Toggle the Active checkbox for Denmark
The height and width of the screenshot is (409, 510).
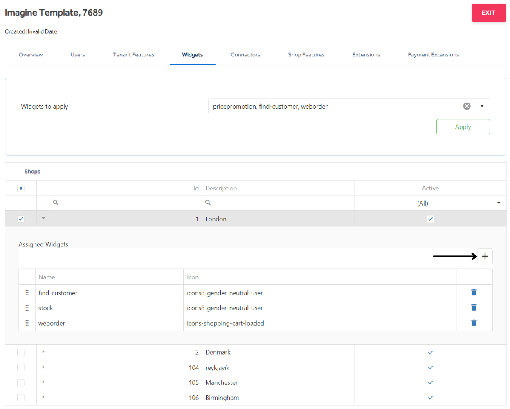coord(430,352)
